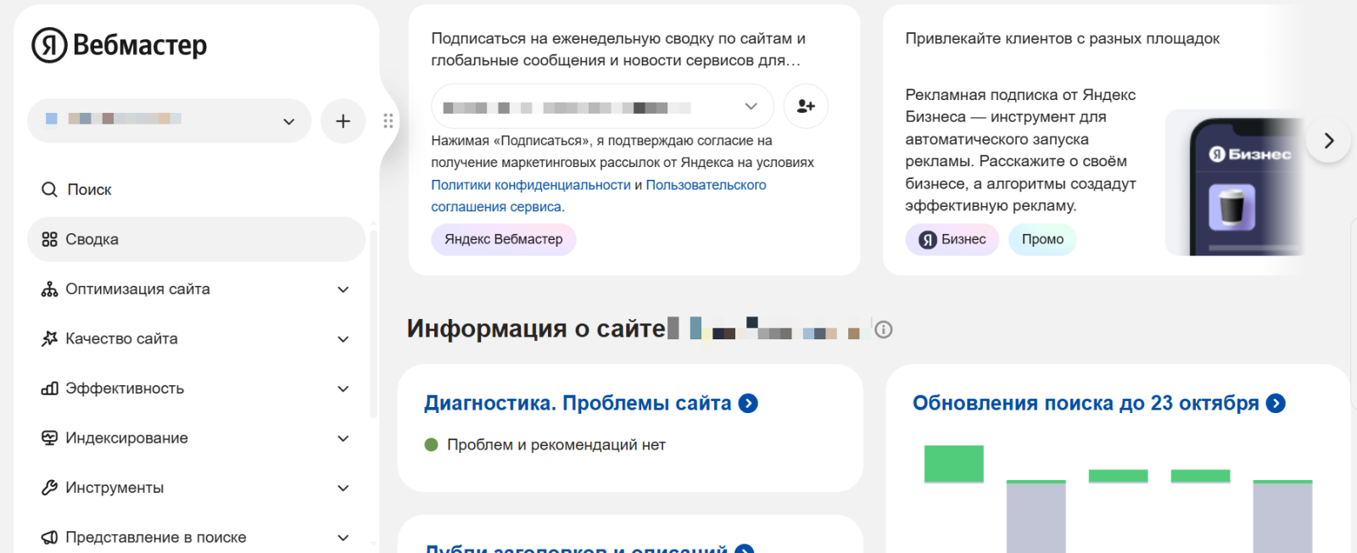
Task: Click the add new site plus button
Action: click(x=343, y=120)
